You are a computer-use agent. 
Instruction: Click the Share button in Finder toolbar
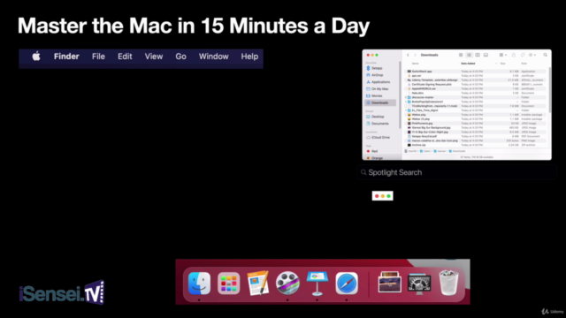[514, 55]
